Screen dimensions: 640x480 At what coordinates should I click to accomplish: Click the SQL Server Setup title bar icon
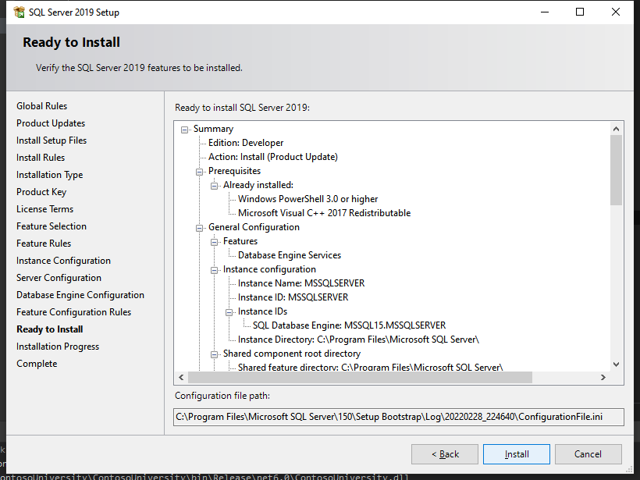click(19, 12)
